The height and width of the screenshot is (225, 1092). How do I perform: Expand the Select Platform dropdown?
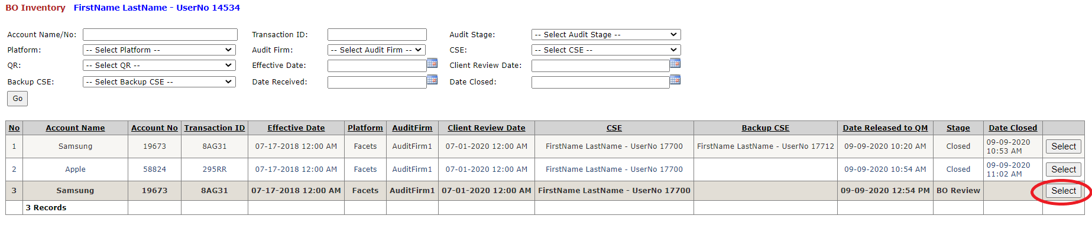click(159, 50)
